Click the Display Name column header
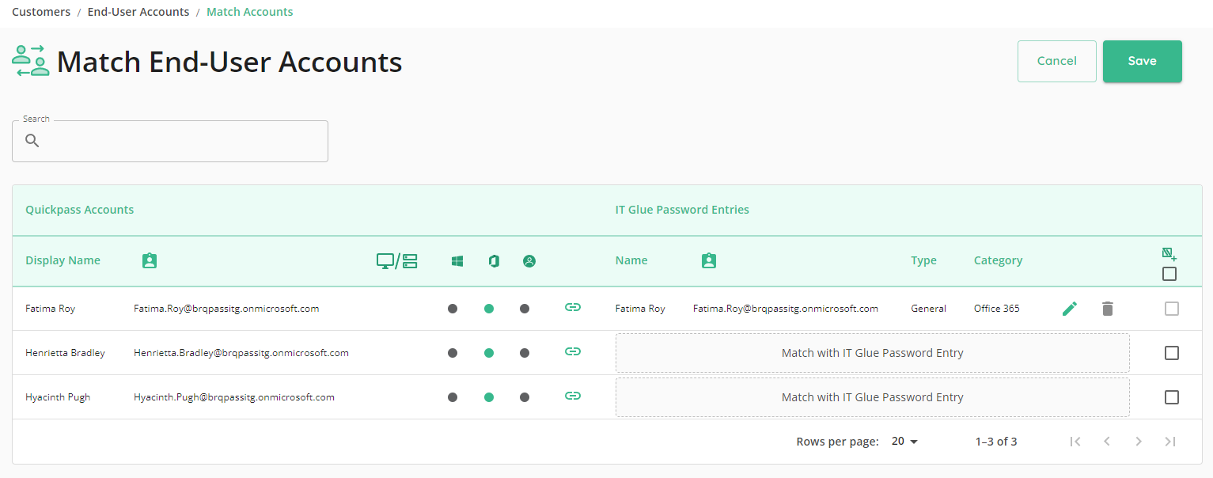The image size is (1213, 478). [63, 260]
